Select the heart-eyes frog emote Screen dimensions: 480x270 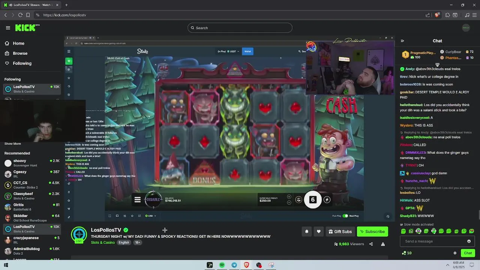pos(471,231)
